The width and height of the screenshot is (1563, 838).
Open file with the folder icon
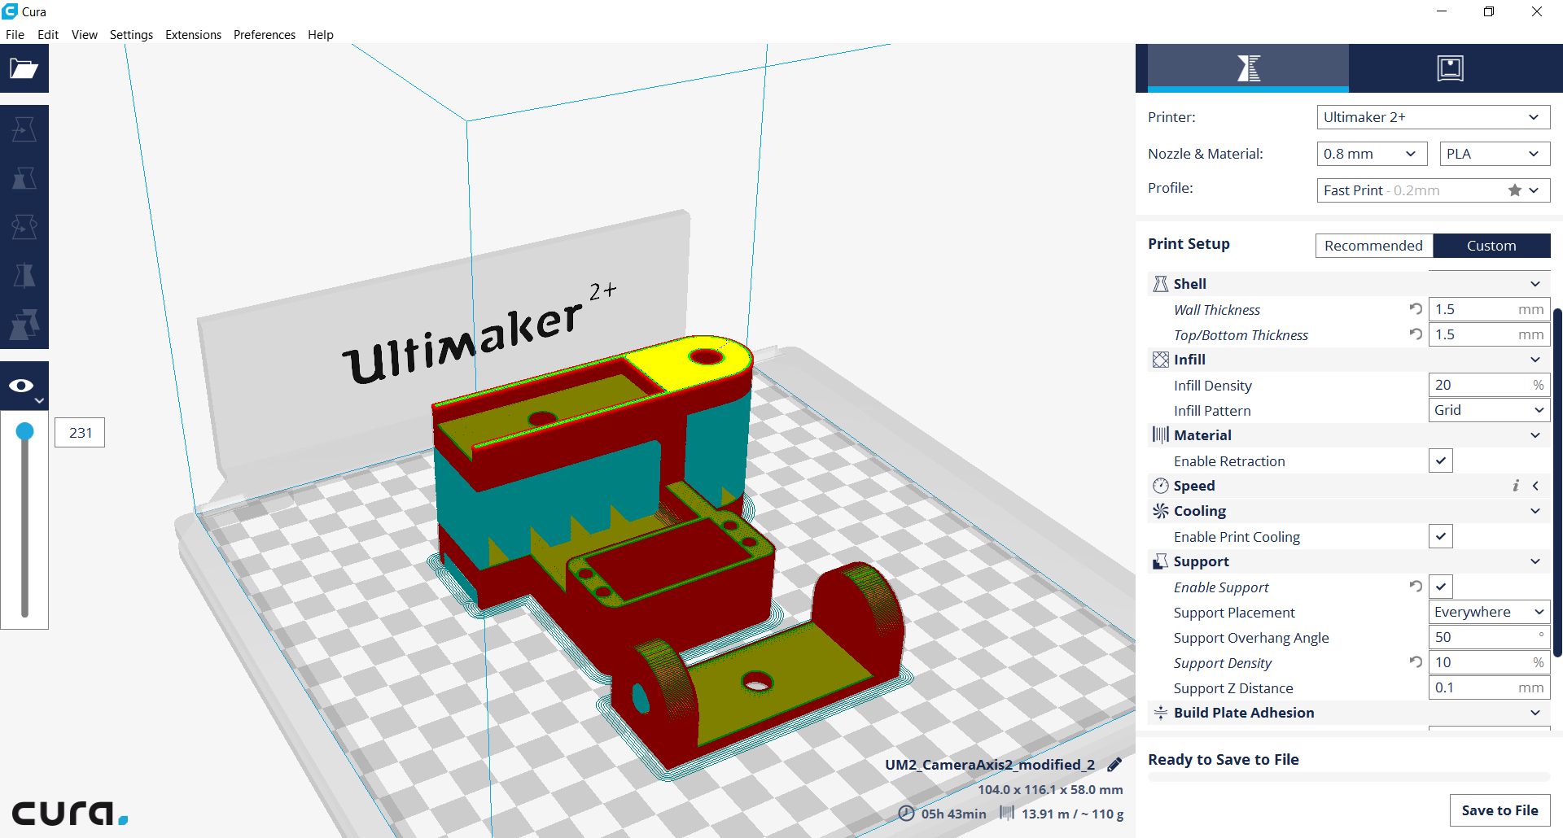coord(24,68)
